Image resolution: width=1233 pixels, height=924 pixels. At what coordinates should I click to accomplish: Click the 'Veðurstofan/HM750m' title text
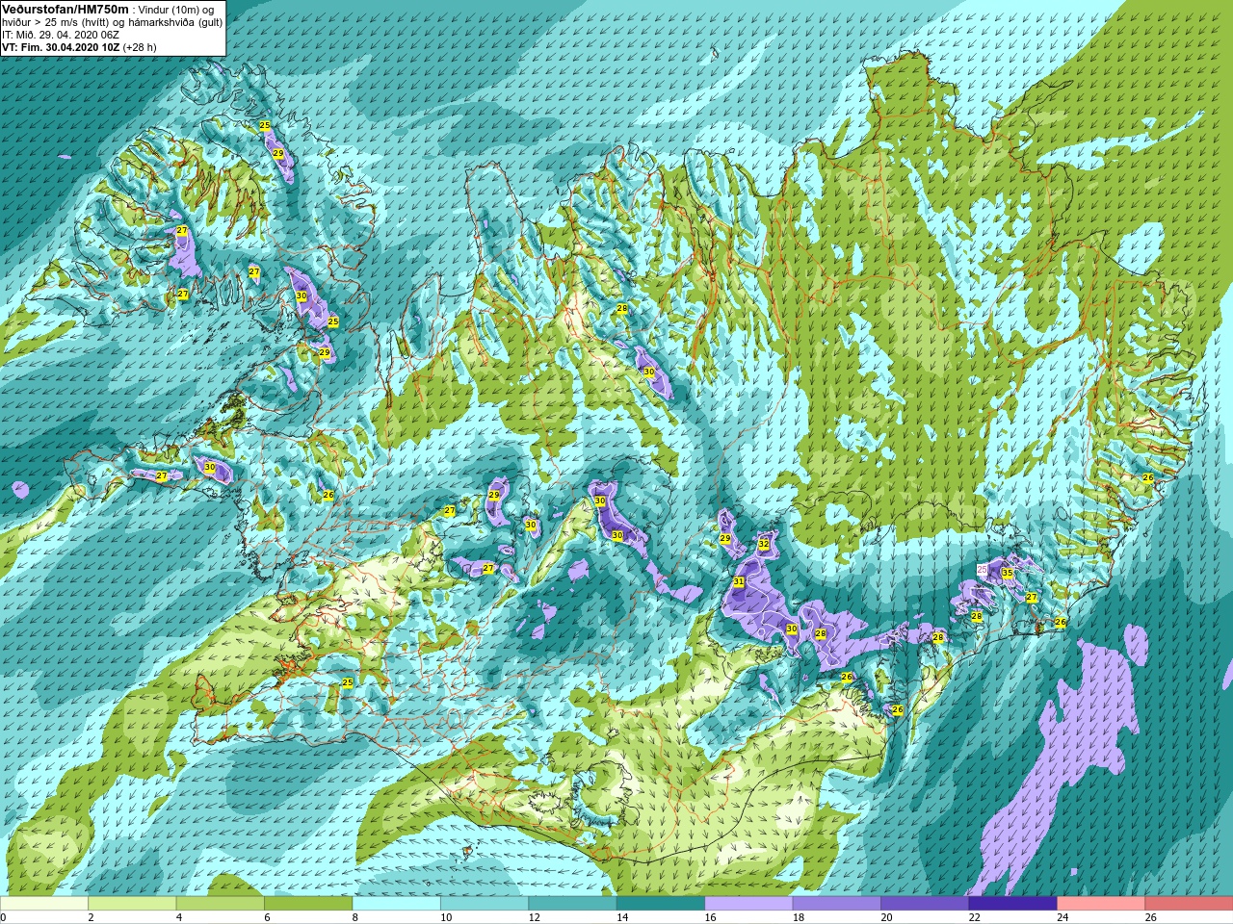point(65,9)
